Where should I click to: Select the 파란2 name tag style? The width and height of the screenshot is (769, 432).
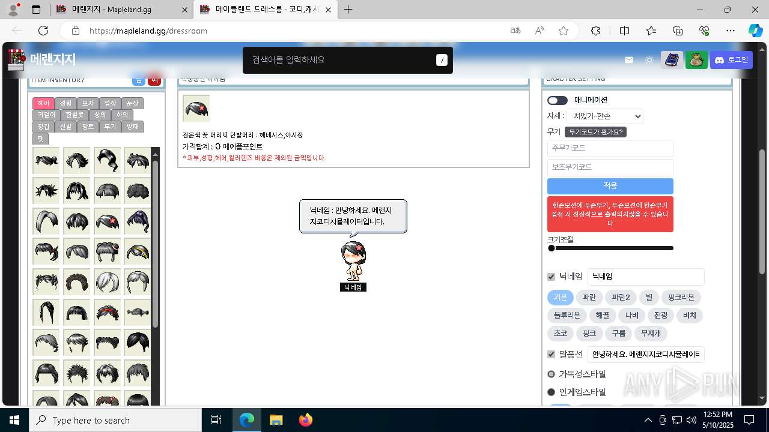pyautogui.click(x=621, y=298)
